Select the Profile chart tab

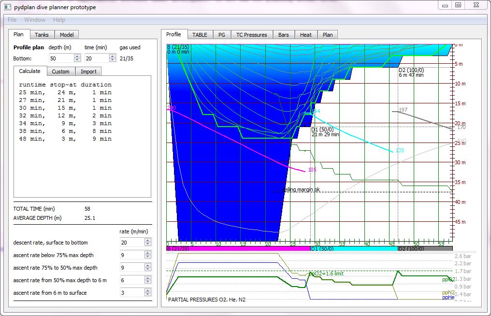(x=173, y=34)
